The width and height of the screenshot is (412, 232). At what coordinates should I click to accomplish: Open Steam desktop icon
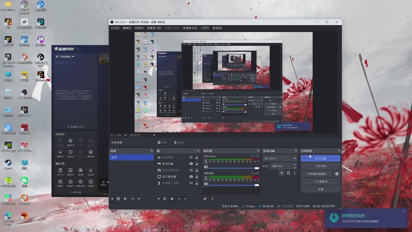pyautogui.click(x=8, y=164)
